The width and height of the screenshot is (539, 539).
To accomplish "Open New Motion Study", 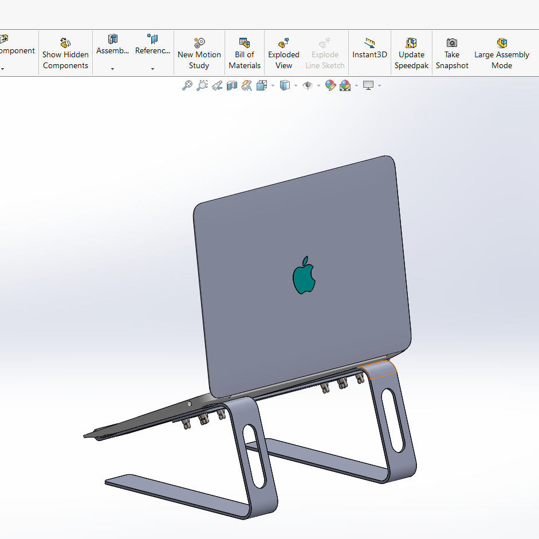I will [x=199, y=53].
